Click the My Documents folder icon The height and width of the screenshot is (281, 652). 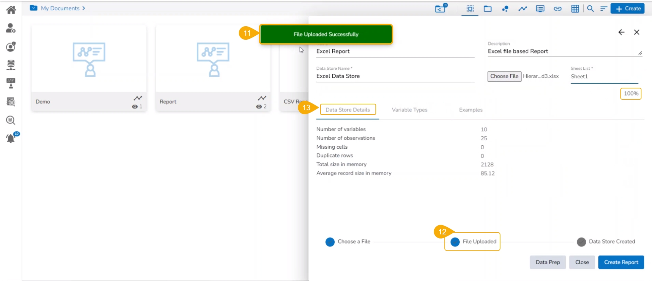[x=34, y=8]
